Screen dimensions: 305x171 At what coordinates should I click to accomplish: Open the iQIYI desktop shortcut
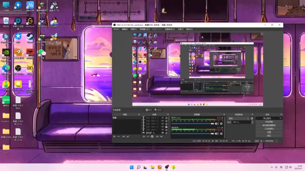coord(6,101)
